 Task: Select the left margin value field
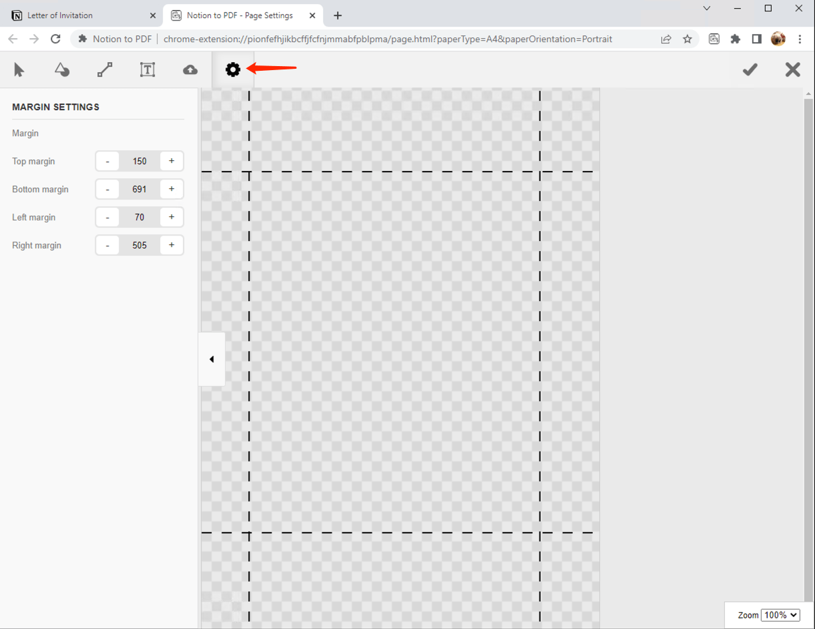[140, 217]
